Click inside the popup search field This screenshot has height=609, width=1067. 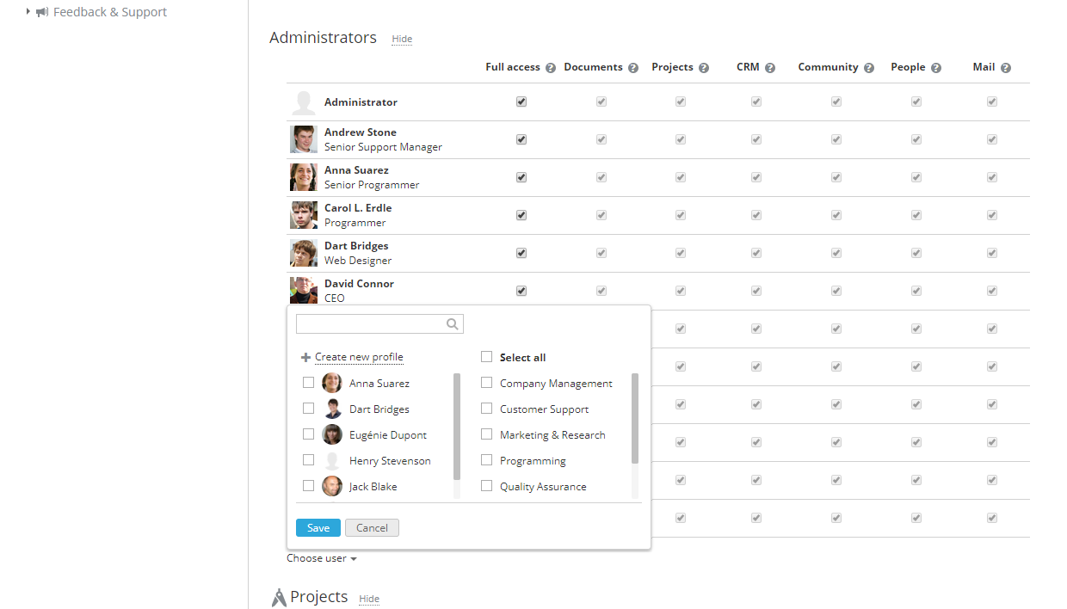click(370, 323)
